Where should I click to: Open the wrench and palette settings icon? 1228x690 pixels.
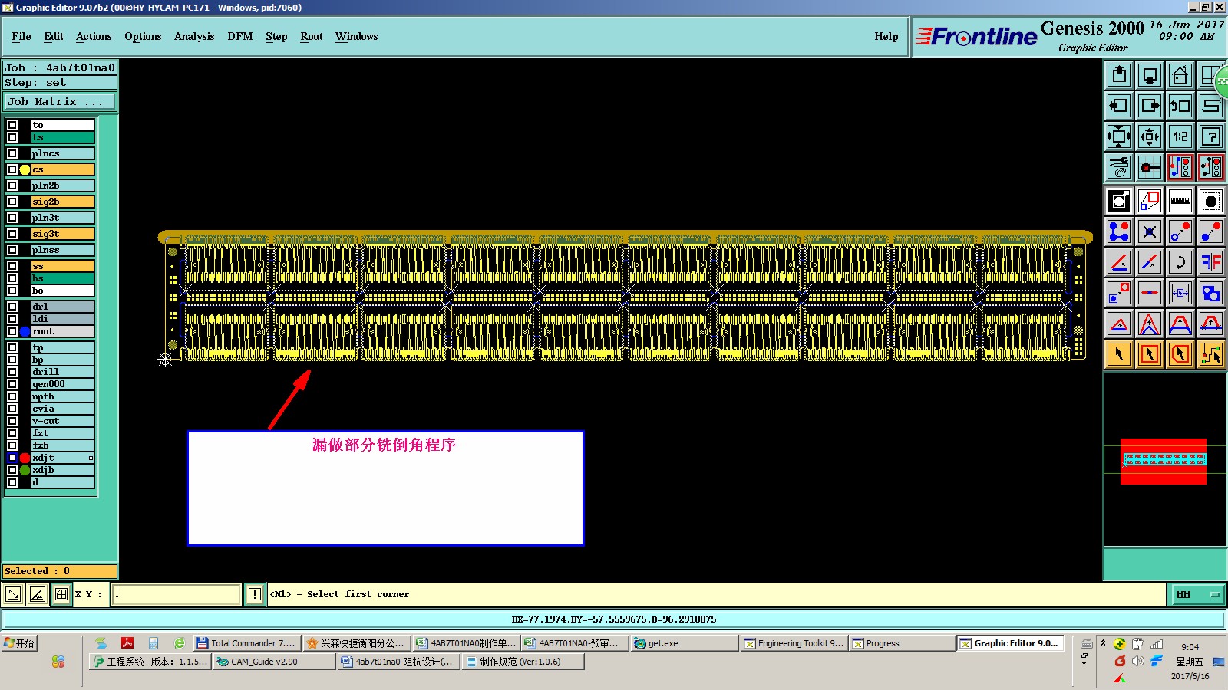click(1119, 167)
